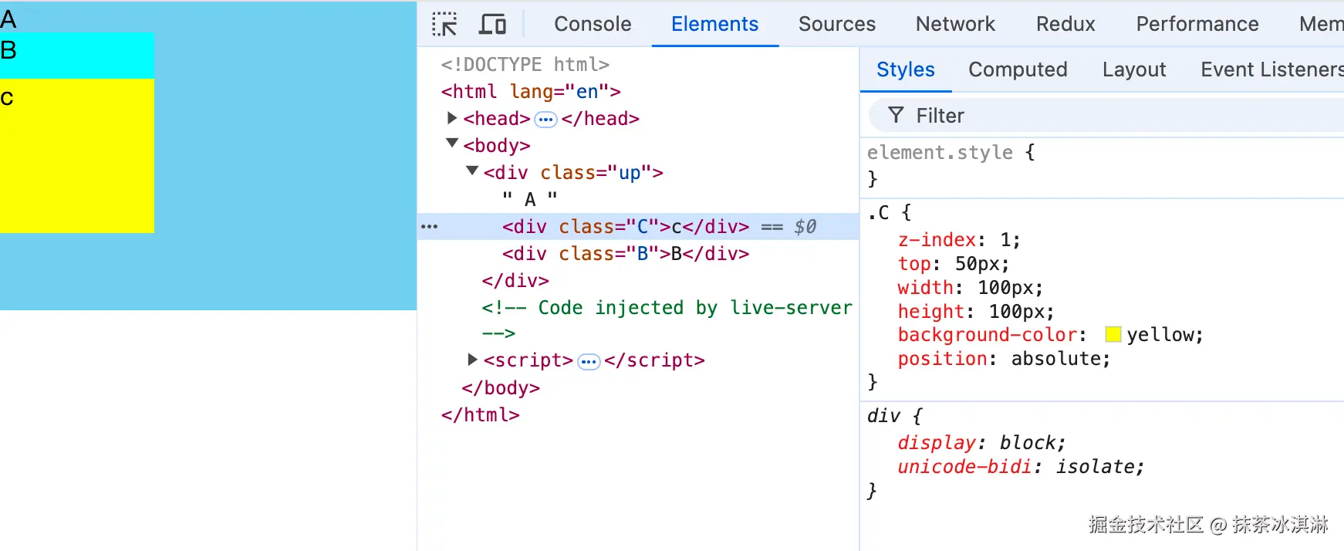Click the display block declaration
Image resolution: width=1344 pixels, height=551 pixels.
(981, 443)
